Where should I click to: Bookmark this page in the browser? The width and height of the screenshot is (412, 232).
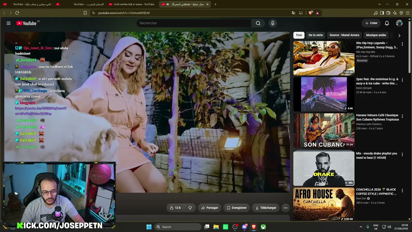[x=85, y=13]
